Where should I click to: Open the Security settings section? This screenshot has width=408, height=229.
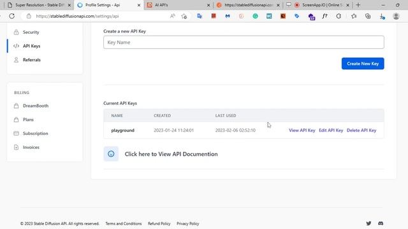point(31,32)
